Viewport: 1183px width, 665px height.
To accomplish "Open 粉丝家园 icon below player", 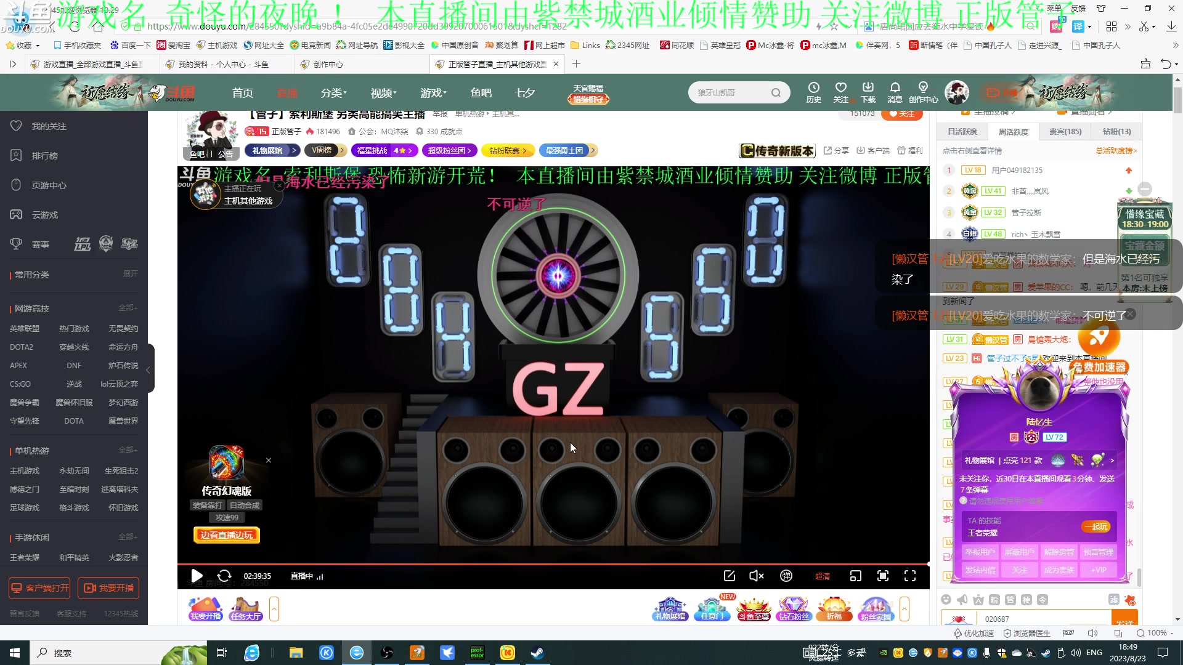I will pyautogui.click(x=876, y=608).
